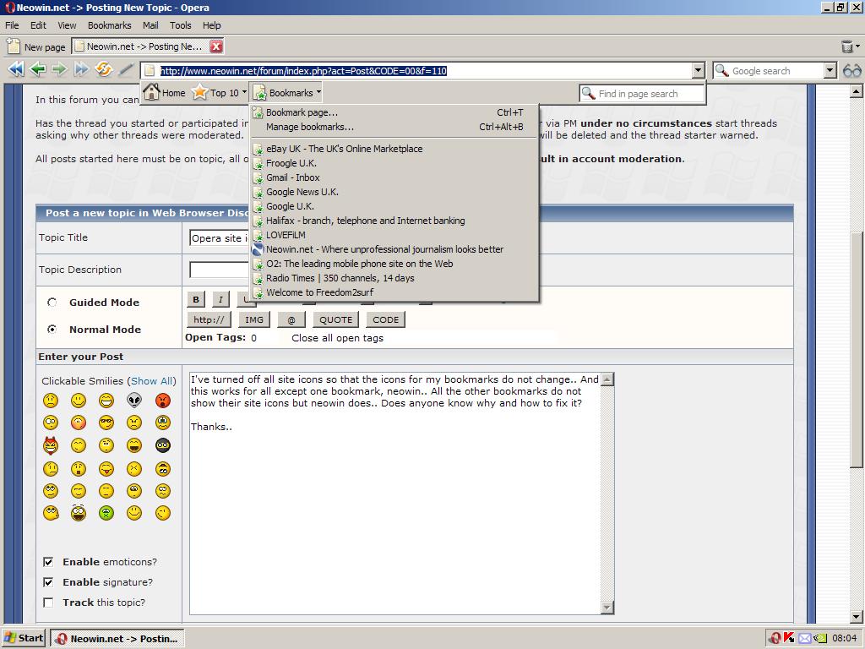Click the glasses icon beside Google search
Image resolution: width=865 pixels, height=649 pixels.
click(852, 71)
